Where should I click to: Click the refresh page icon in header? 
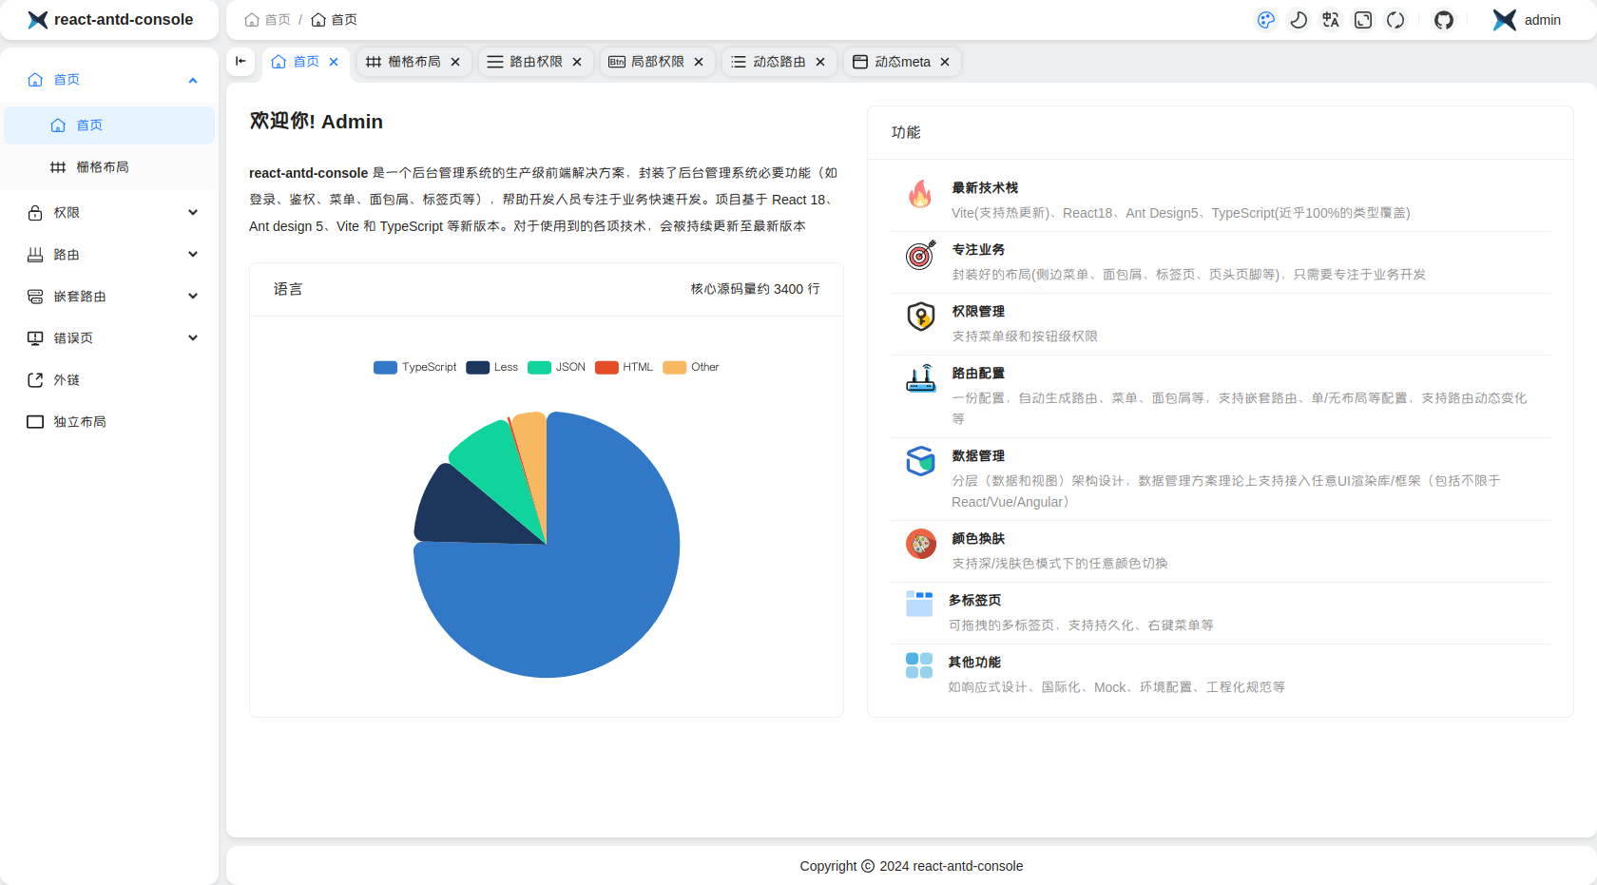(1395, 20)
